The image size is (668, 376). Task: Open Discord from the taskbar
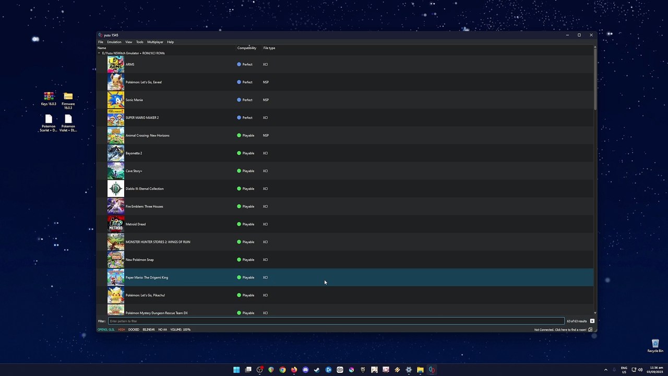tap(305, 370)
